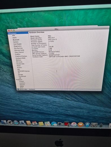Open iBooks orange icon in dock
Screen dimensions: 111x147
[x=81, y=125]
